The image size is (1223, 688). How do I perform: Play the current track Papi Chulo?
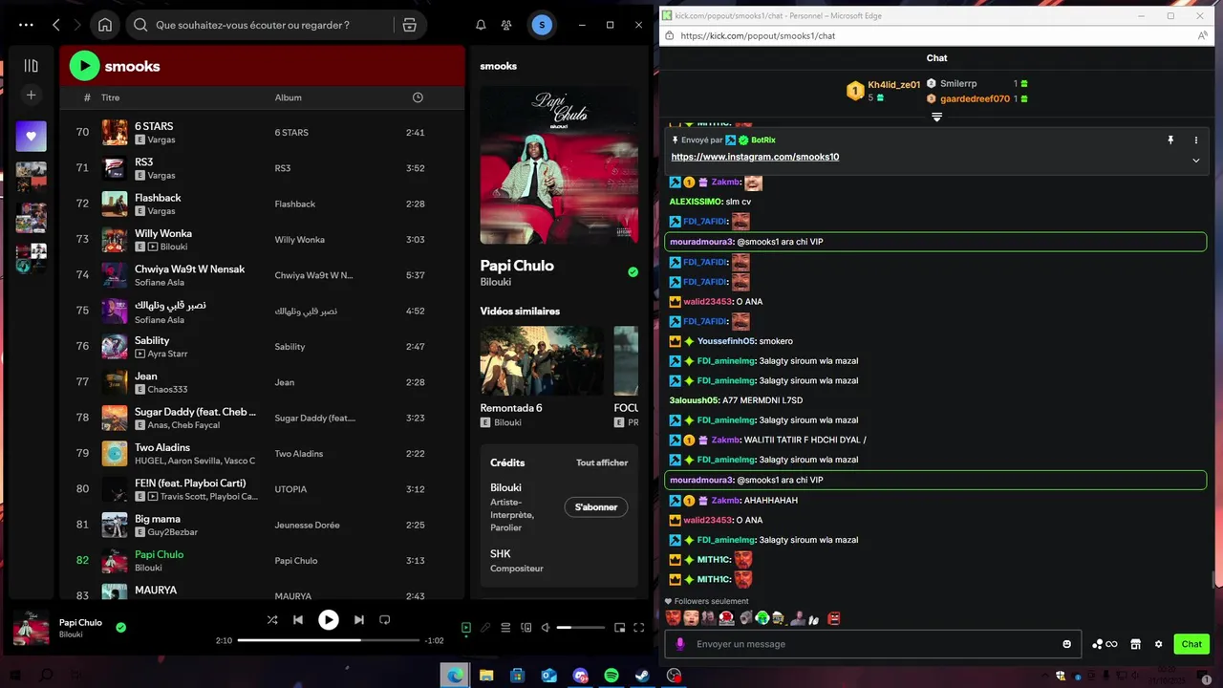(x=328, y=619)
